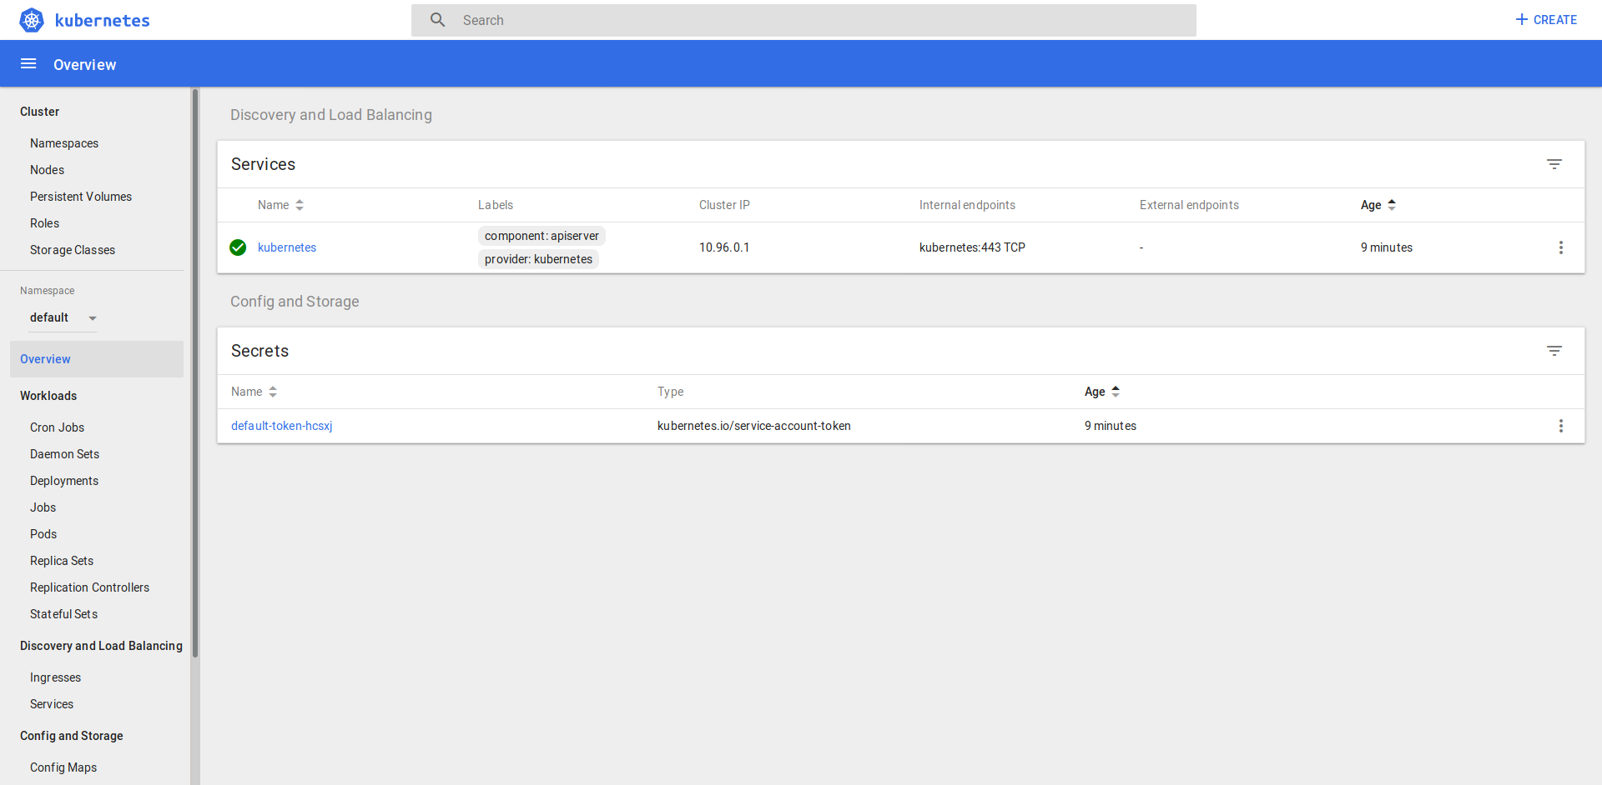Screen dimensions: 1602x785
Task: Open Roles in sidebar
Action: click(x=44, y=223)
